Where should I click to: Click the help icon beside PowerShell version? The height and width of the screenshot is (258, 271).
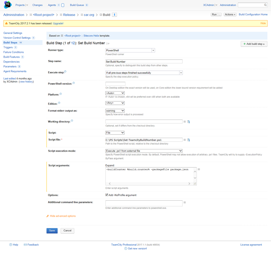74,83
